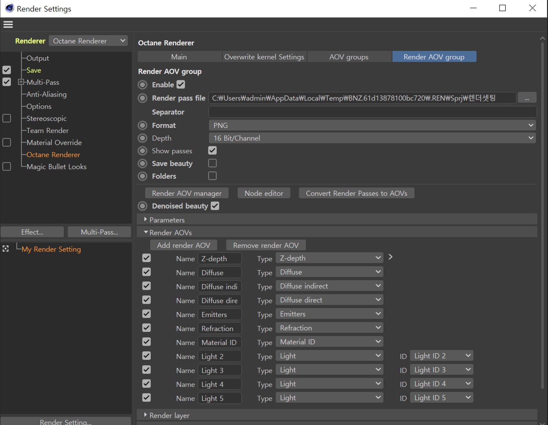Click the Remove render AOV button
Screen dimensions: 548x425
[x=266, y=245]
